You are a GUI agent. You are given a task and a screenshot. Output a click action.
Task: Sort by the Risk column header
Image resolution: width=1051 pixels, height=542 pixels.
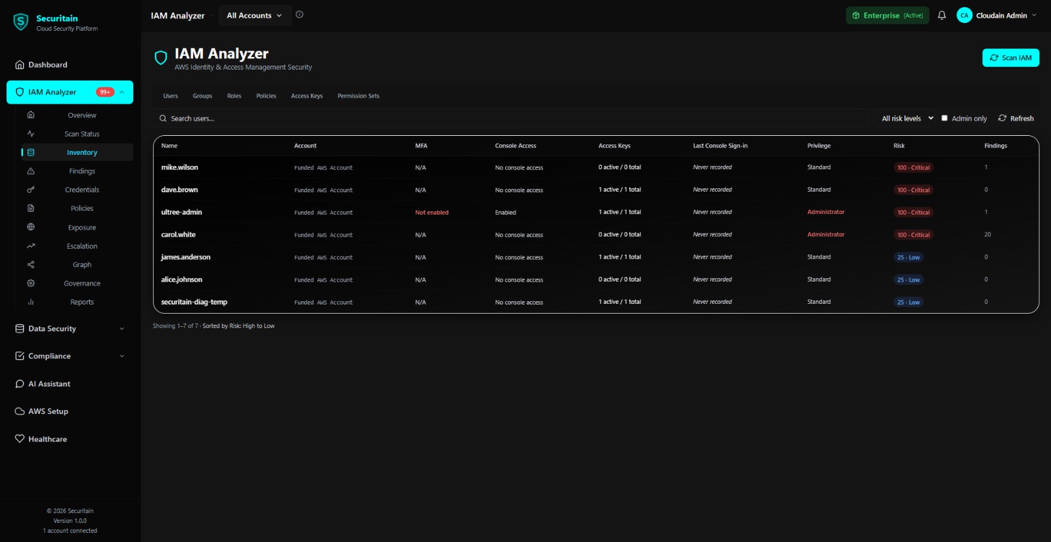pos(899,146)
